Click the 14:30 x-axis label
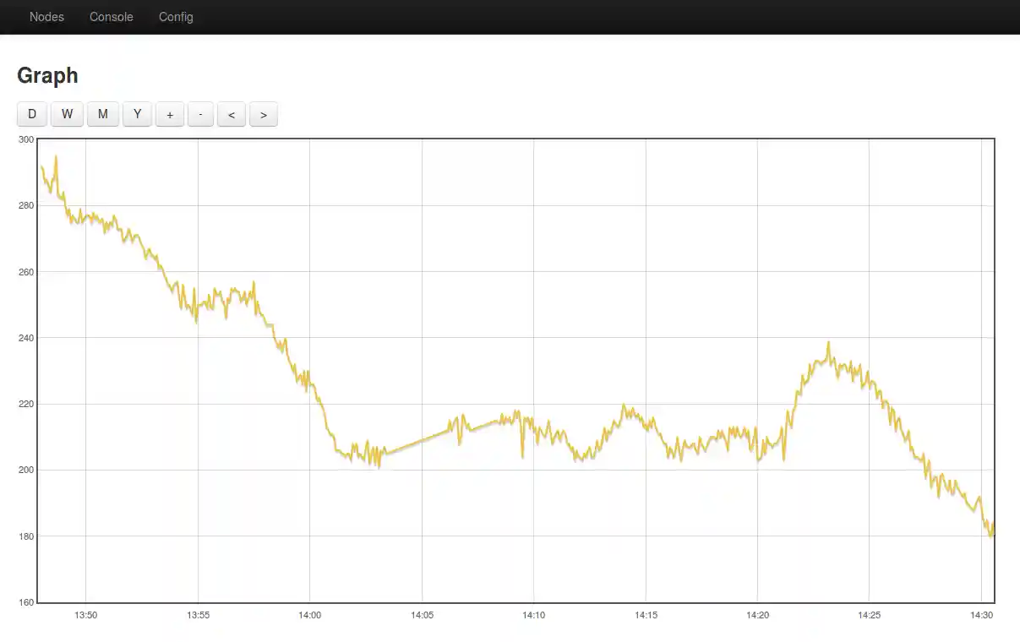 tap(981, 615)
